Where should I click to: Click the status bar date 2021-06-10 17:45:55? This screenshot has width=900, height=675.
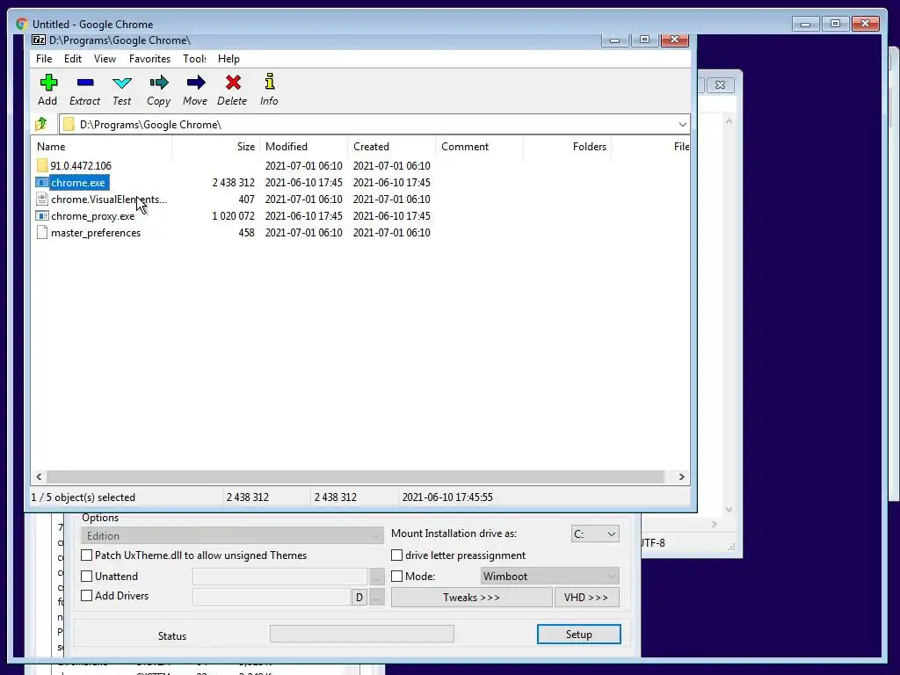[x=447, y=497]
